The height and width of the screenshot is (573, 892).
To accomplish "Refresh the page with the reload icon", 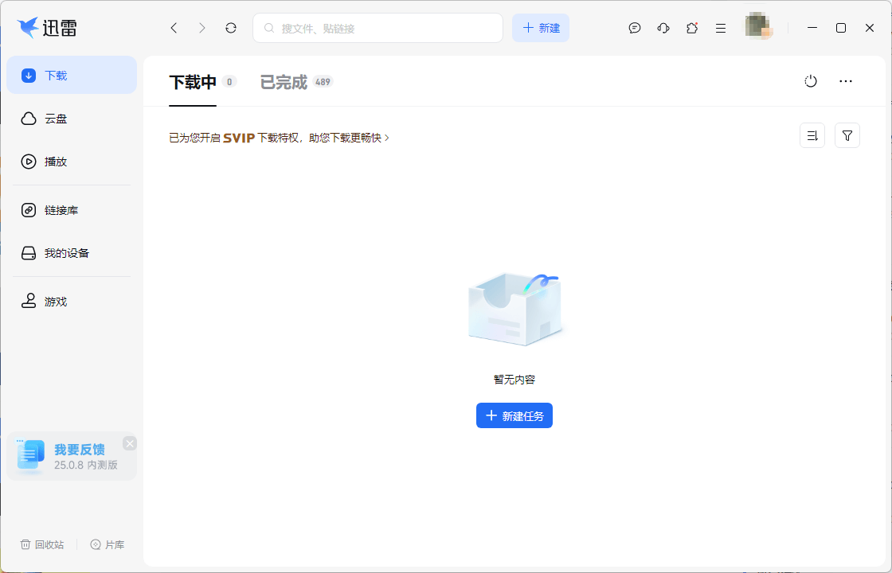I will point(230,28).
